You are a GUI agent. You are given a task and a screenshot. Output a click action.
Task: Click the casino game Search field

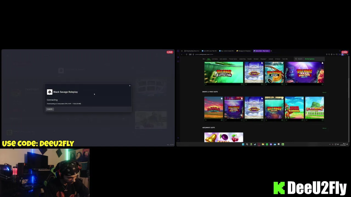pyautogui.click(x=309, y=59)
